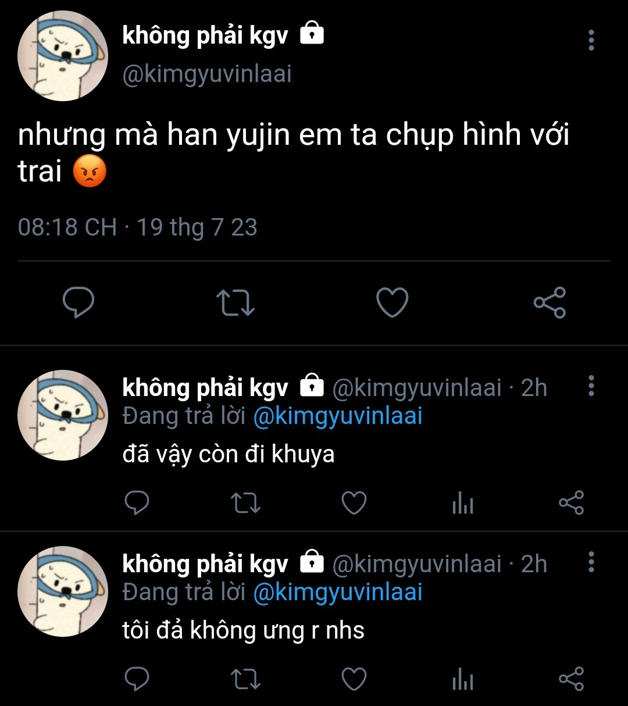The width and height of the screenshot is (628, 706).
Task: Share the 'đã vậy còn đi khuya' reply
Action: click(571, 503)
